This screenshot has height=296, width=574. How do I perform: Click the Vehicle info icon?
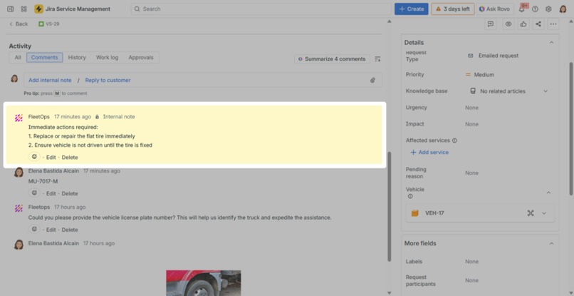(410, 196)
